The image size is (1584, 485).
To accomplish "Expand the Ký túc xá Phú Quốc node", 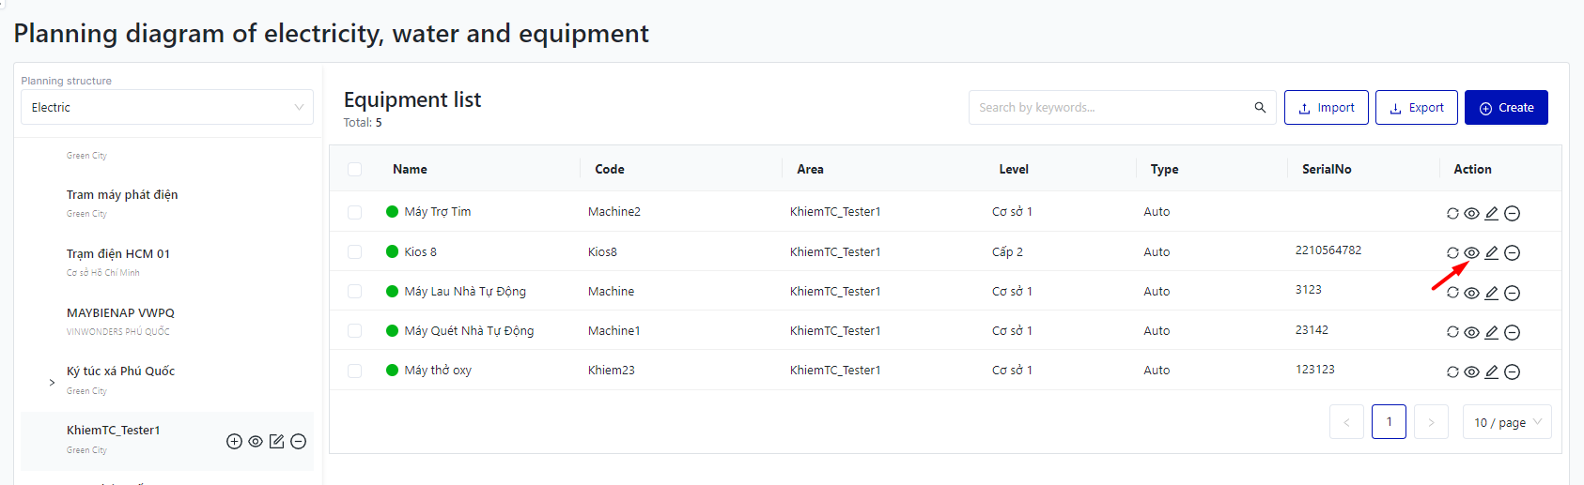I will point(52,382).
